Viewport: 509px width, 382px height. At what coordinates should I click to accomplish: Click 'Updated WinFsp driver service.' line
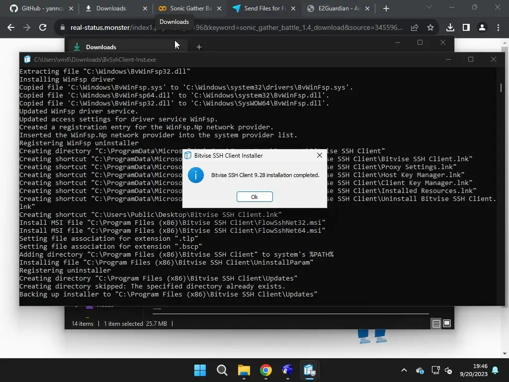click(x=79, y=111)
